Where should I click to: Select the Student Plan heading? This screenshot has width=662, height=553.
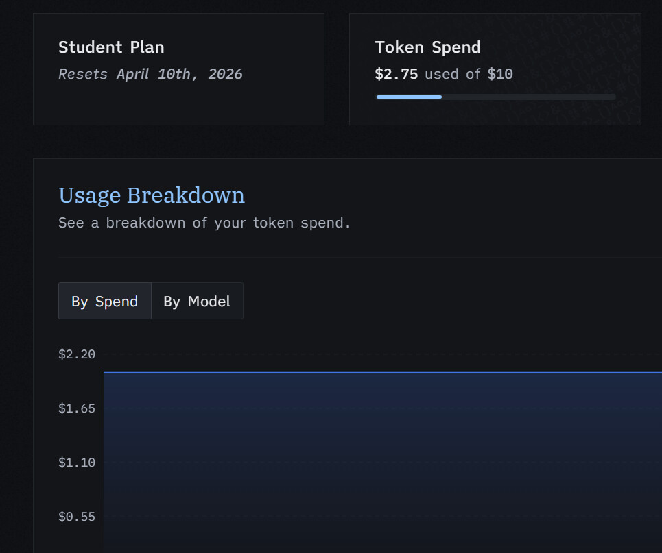click(111, 47)
